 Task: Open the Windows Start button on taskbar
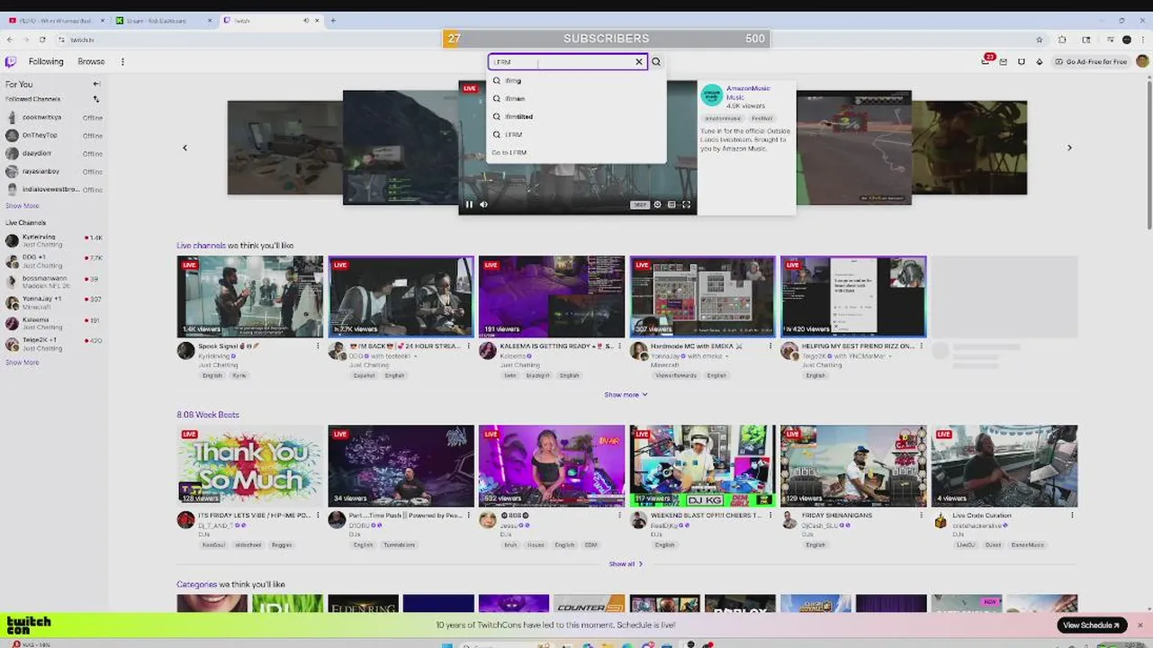(x=447, y=644)
